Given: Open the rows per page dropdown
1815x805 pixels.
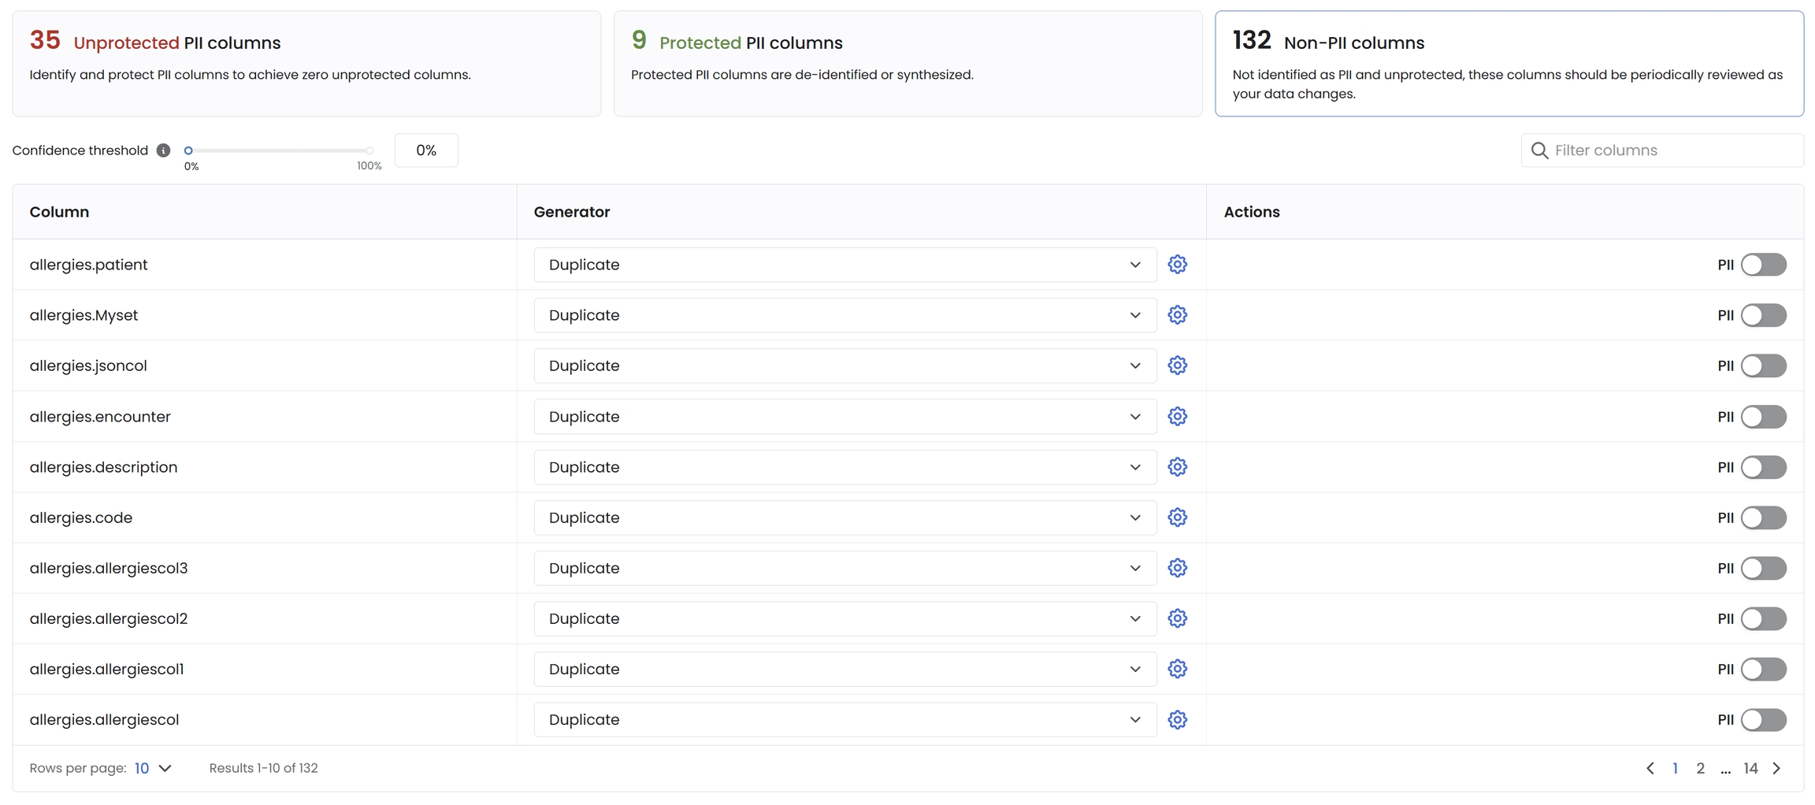Looking at the screenshot, I should click(153, 768).
